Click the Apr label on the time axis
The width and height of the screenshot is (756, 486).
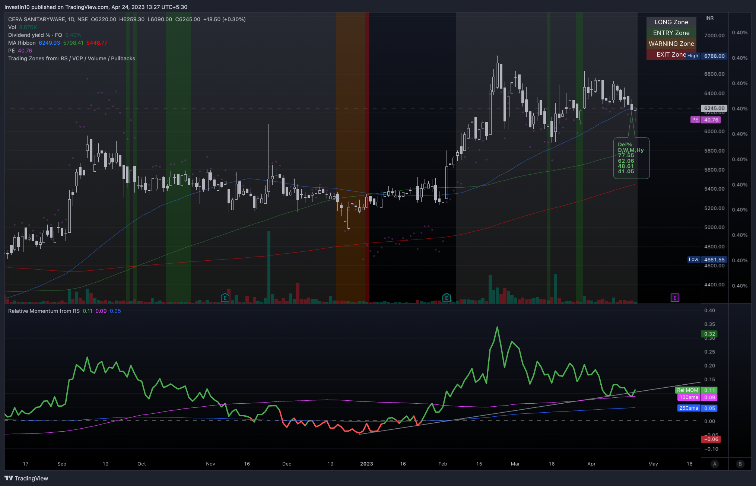591,464
